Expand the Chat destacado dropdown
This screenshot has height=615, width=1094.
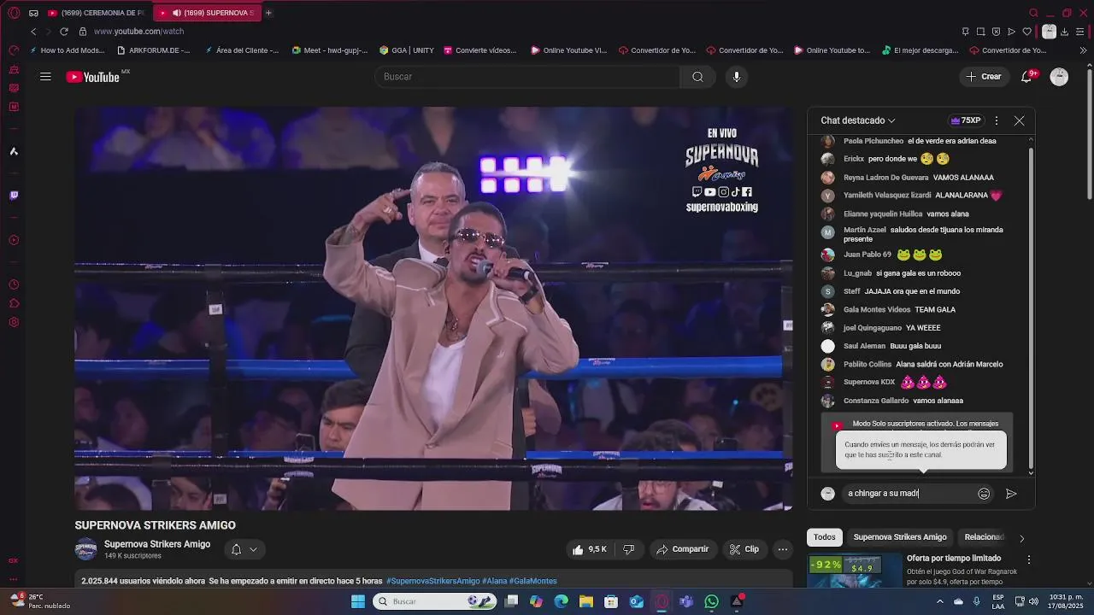858,121
